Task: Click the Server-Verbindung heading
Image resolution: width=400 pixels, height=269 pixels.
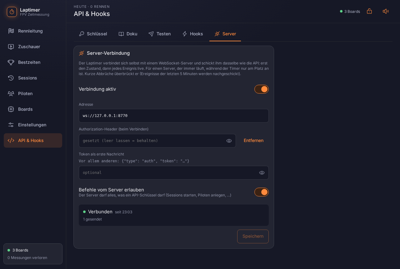Action: click(x=108, y=53)
